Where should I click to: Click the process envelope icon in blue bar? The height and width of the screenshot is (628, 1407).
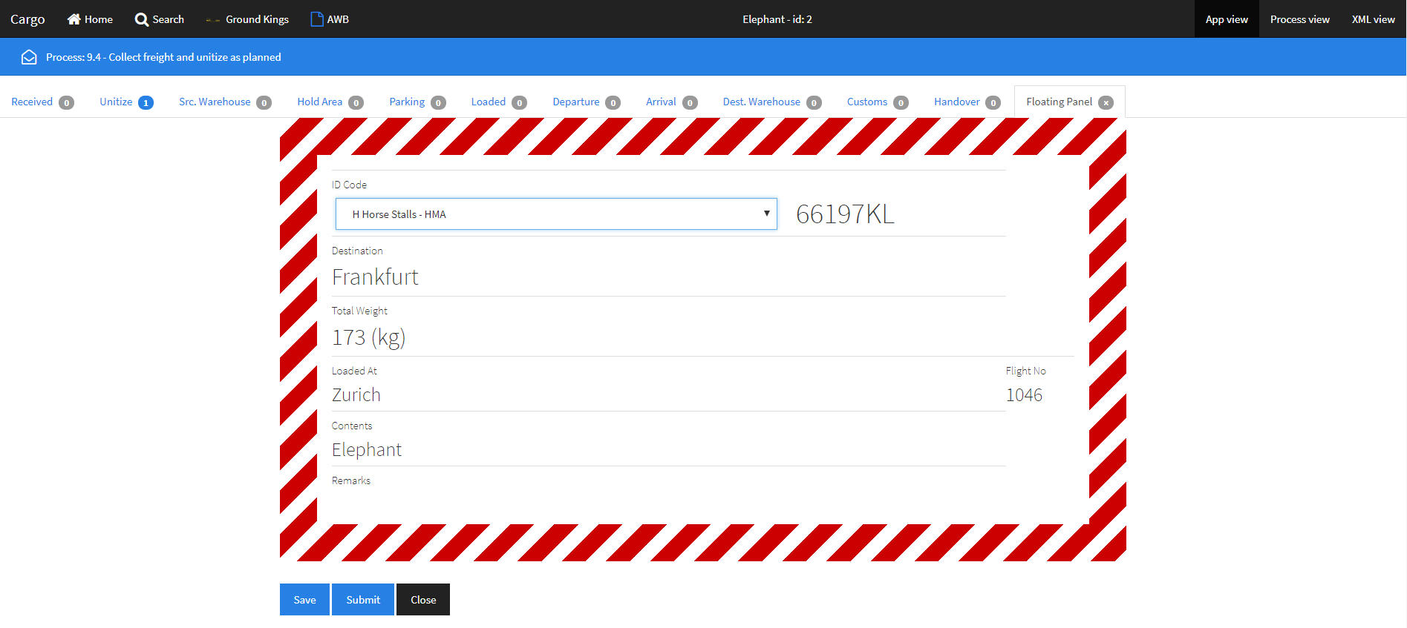click(x=29, y=57)
